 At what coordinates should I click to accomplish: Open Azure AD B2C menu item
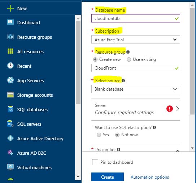pos(32,153)
